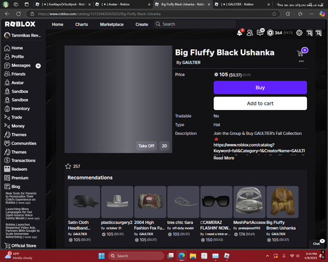Open CCAMERAZ FLASHIN' NOW sunglasses thumbnail
328x262 pixels.
tap(216, 202)
